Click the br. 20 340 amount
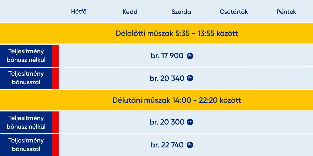This screenshot has height=156, width=313. click(167, 78)
